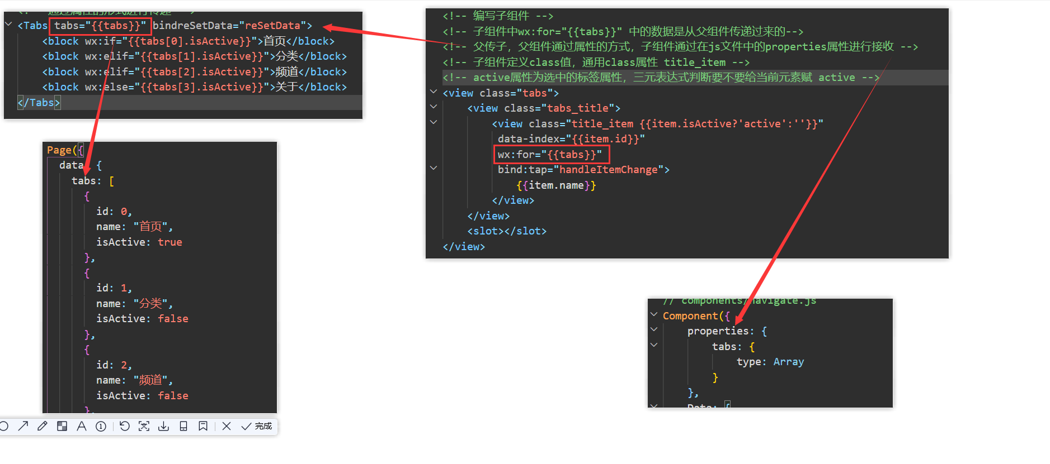Click bindreSetData="reSetData" attribute
Screen dimensions: 1050x464
coord(229,26)
